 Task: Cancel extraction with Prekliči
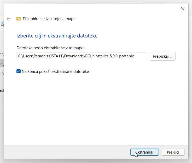[x=173, y=152]
